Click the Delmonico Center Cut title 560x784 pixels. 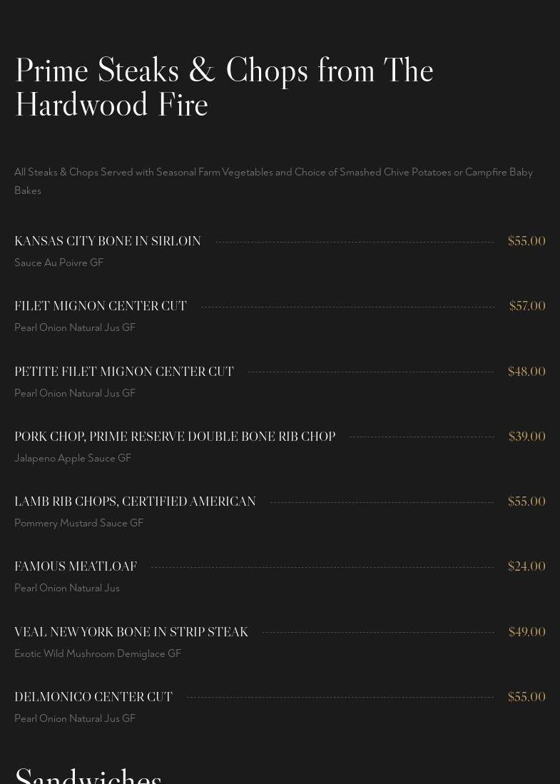[93, 698]
